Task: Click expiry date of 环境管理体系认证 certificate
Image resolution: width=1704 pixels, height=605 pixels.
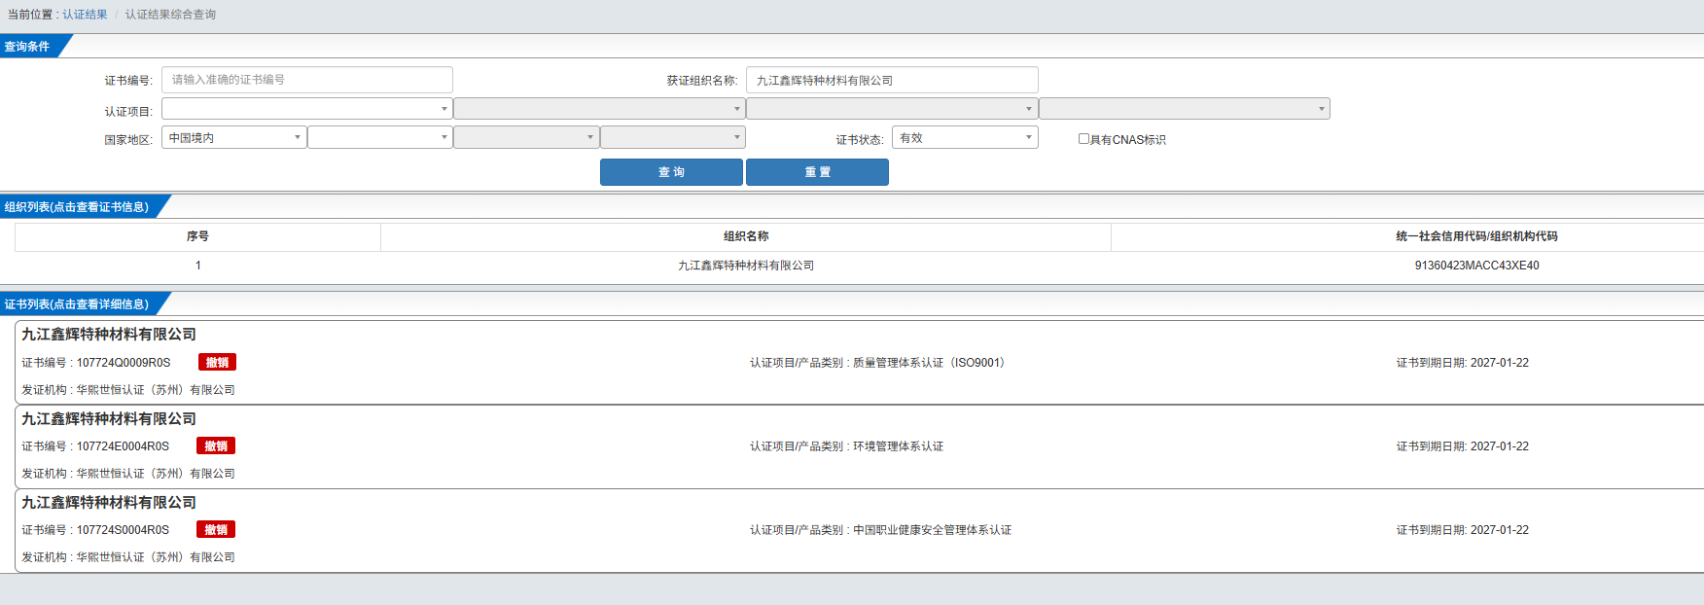Action: point(1463,446)
